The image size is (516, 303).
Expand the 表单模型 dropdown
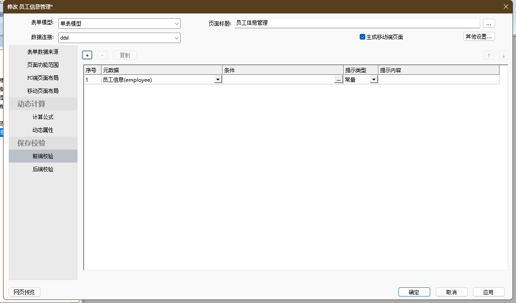click(x=177, y=23)
